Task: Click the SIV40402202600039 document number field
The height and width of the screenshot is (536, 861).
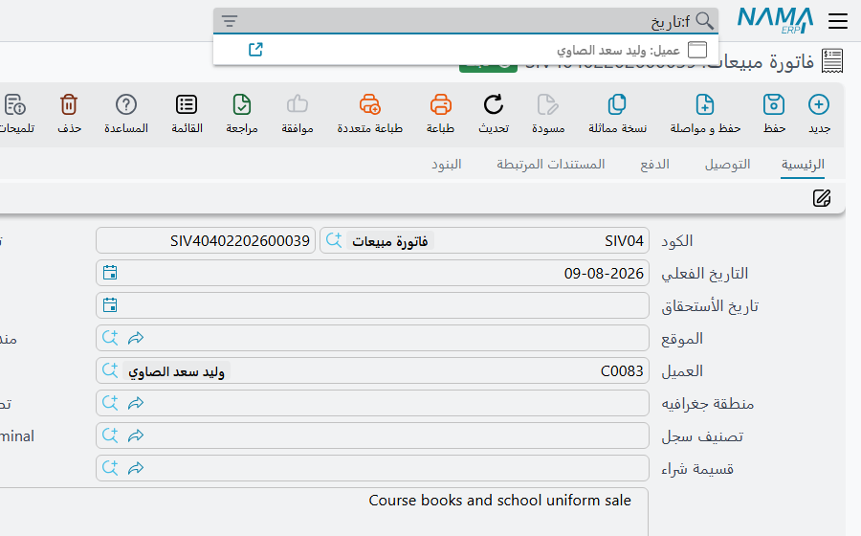Action: (206, 240)
